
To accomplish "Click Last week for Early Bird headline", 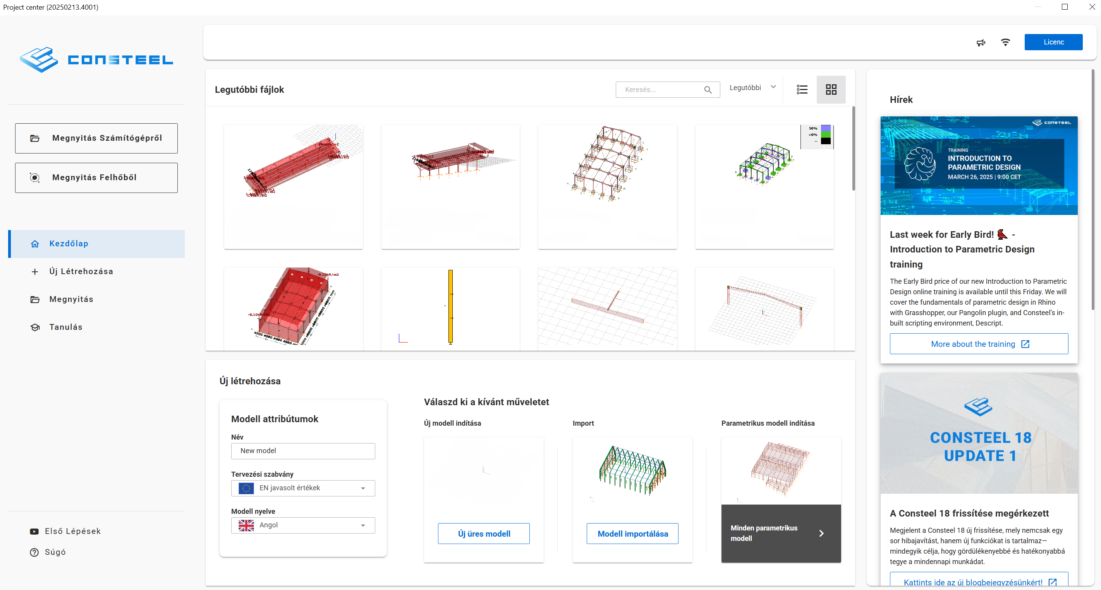I will [962, 249].
